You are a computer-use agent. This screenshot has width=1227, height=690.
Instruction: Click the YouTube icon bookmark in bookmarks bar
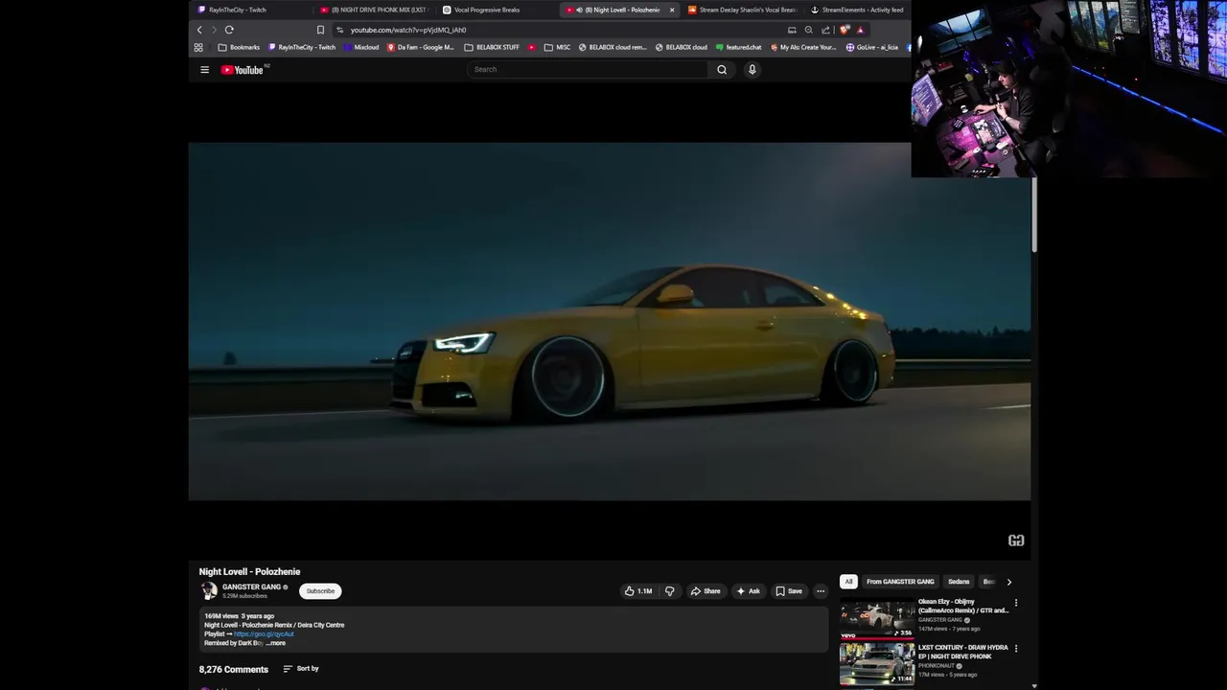[x=532, y=47]
